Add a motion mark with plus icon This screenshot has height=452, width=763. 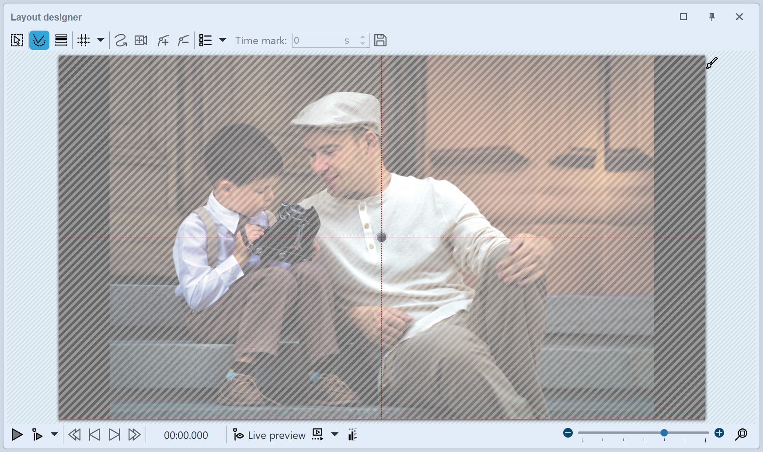[x=164, y=41]
